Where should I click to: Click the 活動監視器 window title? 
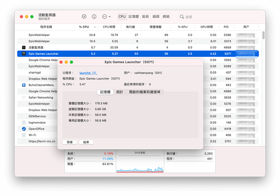47,15
